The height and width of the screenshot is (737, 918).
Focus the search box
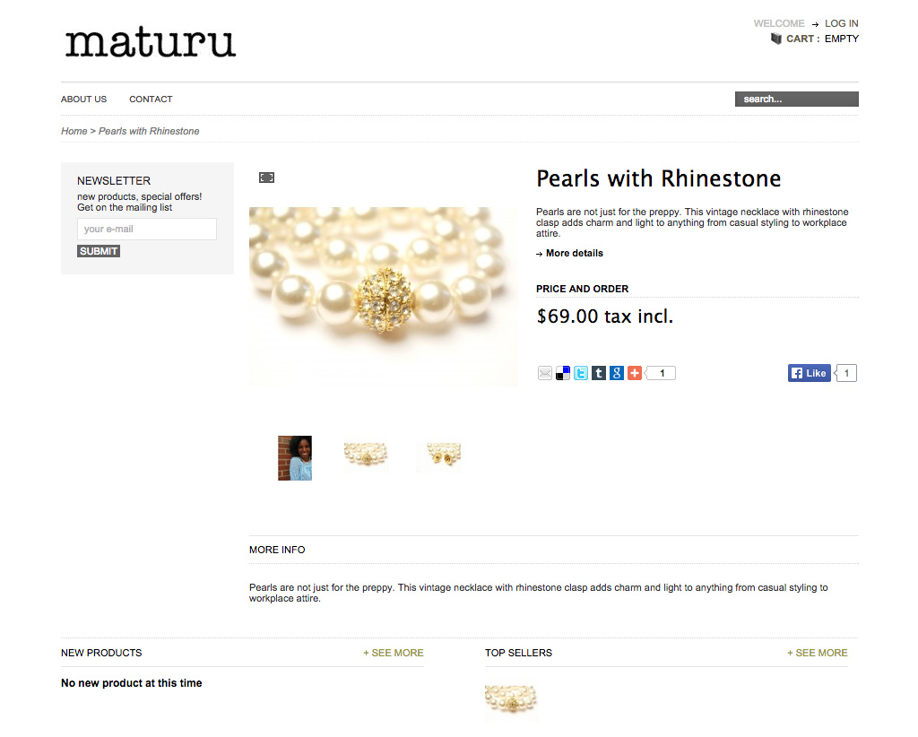(x=796, y=100)
